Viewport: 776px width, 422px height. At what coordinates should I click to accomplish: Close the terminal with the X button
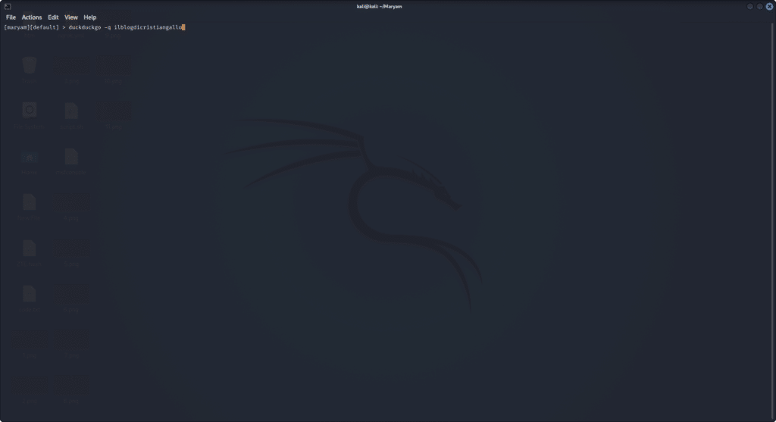pos(769,6)
